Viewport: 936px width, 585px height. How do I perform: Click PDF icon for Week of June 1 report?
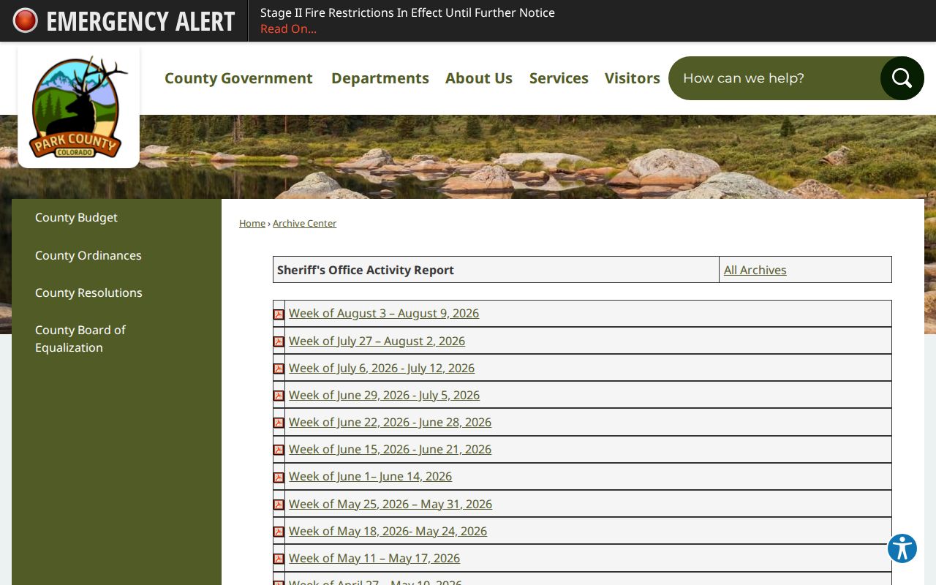point(279,478)
